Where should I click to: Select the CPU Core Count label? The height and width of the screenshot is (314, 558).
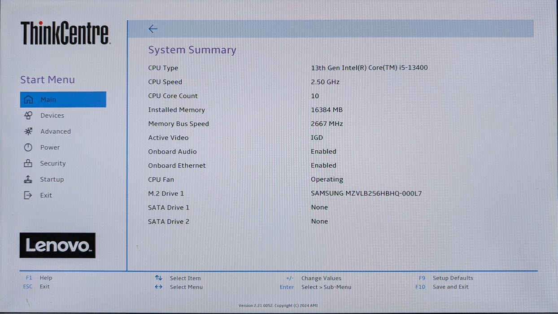click(x=173, y=96)
